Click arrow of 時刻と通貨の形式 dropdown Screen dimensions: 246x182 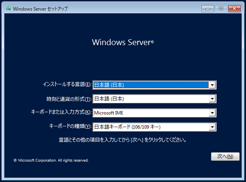pos(212,99)
